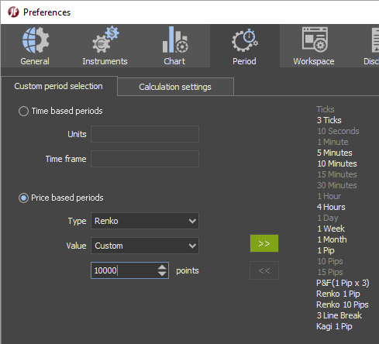Select 1 Week in the period list
Screen dimensions: 379x344
[x=331, y=229]
